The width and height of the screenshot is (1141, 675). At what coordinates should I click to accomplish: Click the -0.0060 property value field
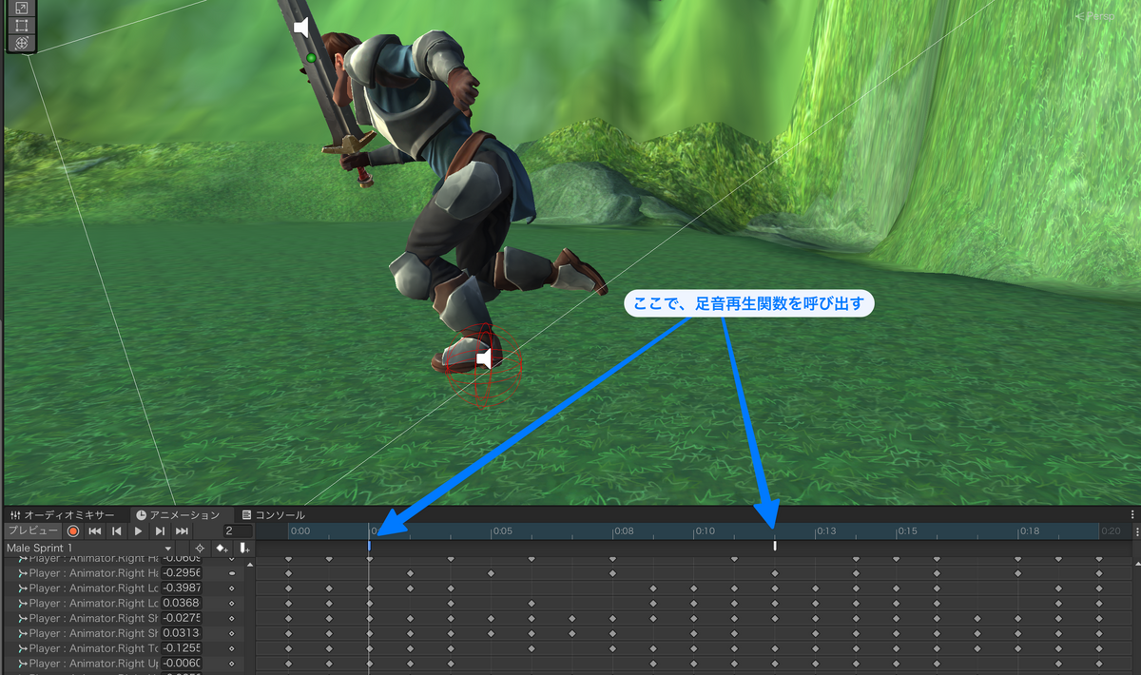click(181, 664)
